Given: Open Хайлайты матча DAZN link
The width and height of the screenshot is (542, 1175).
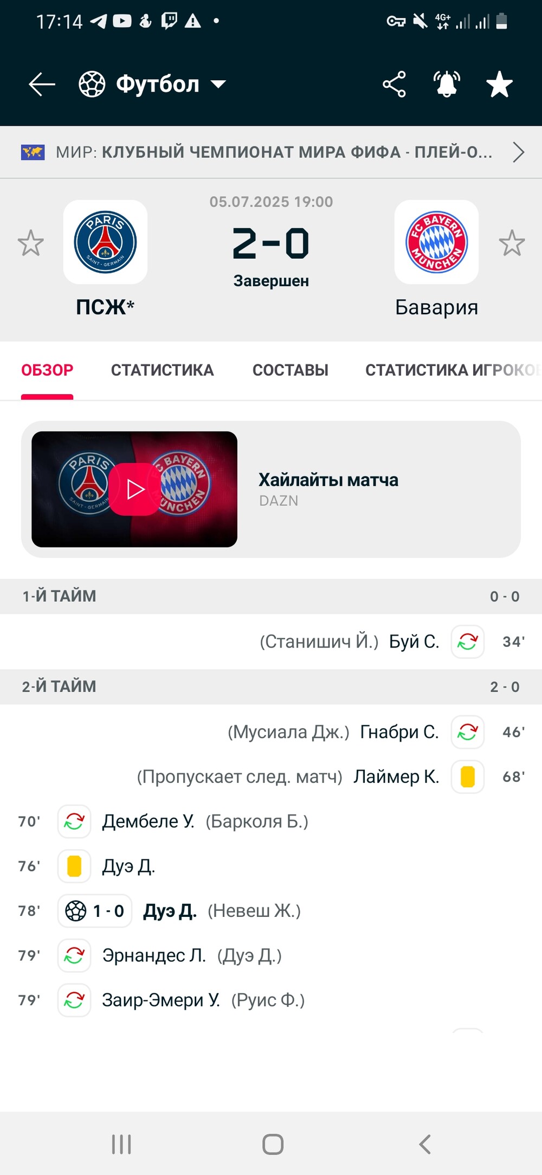Looking at the screenshot, I should pyautogui.click(x=328, y=489).
